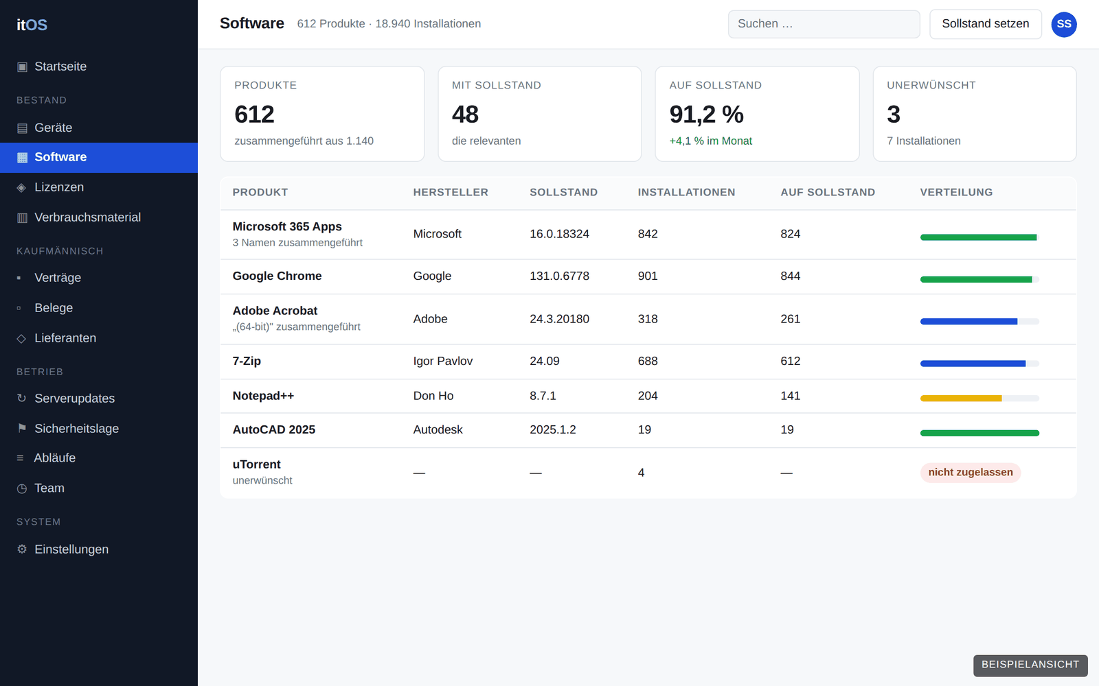This screenshot has width=1099, height=686.
Task: Click the Verteilung column header
Action: (x=957, y=193)
